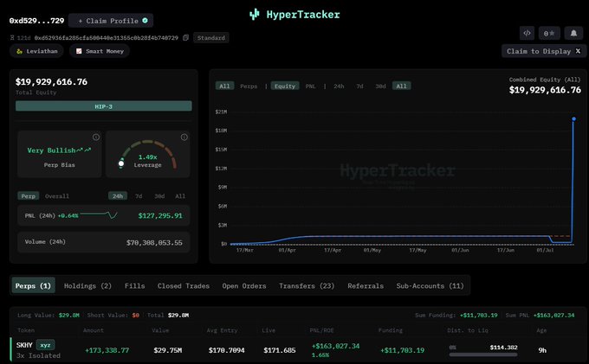
Task: Select 30d range in PNL panel
Action: click(x=159, y=196)
